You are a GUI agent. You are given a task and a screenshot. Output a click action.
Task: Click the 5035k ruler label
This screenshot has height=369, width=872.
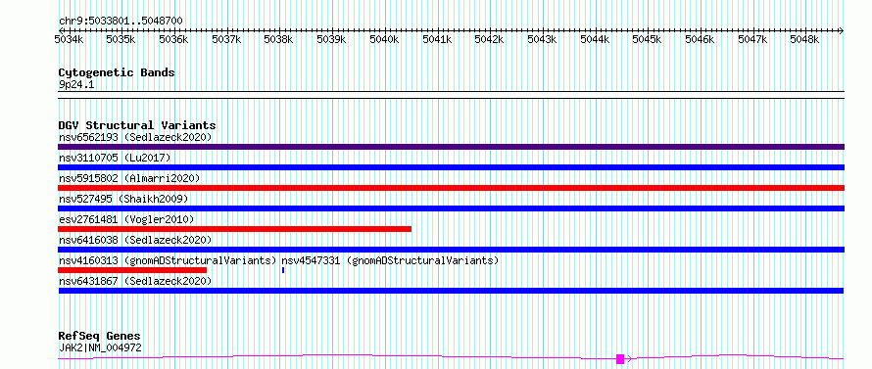coord(121,39)
